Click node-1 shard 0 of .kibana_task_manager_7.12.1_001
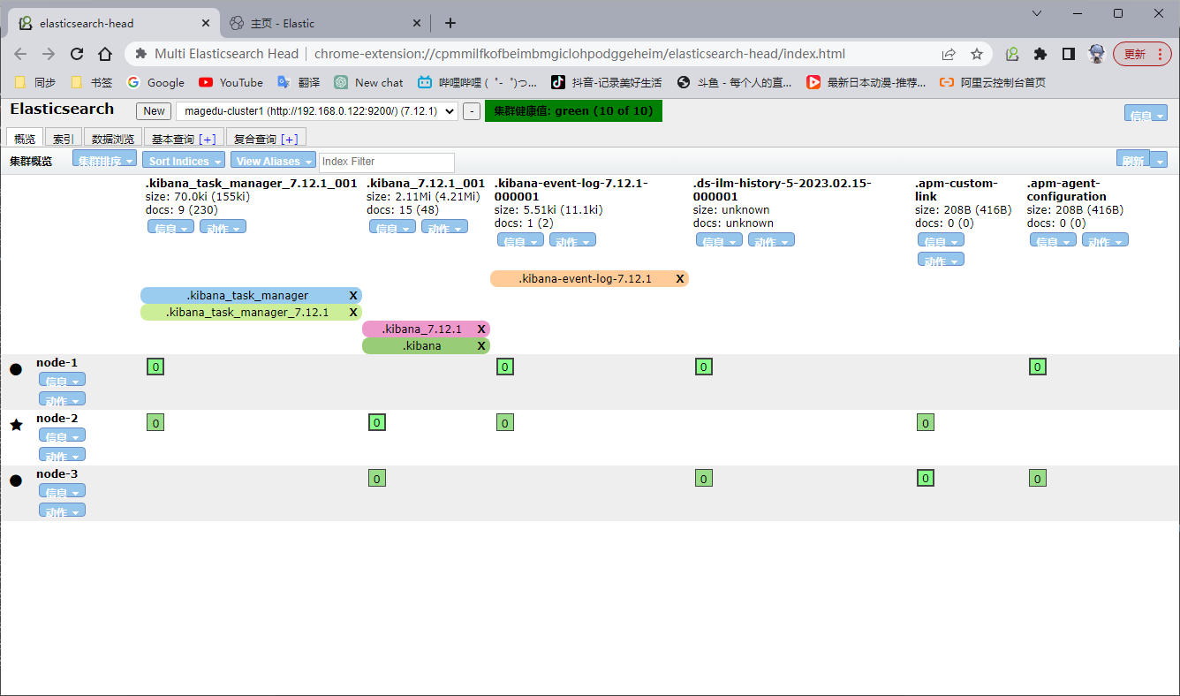The height and width of the screenshot is (696, 1180). point(155,367)
